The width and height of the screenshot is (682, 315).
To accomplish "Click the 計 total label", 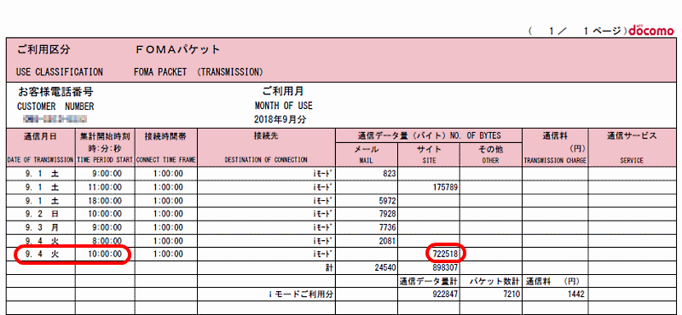I will pos(329,268).
